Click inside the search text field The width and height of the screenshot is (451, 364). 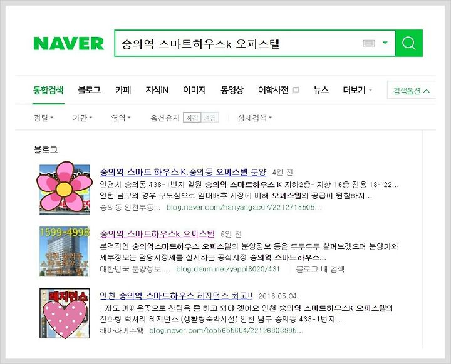tap(239, 43)
